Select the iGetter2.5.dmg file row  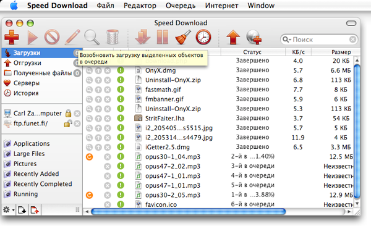pos(168,148)
